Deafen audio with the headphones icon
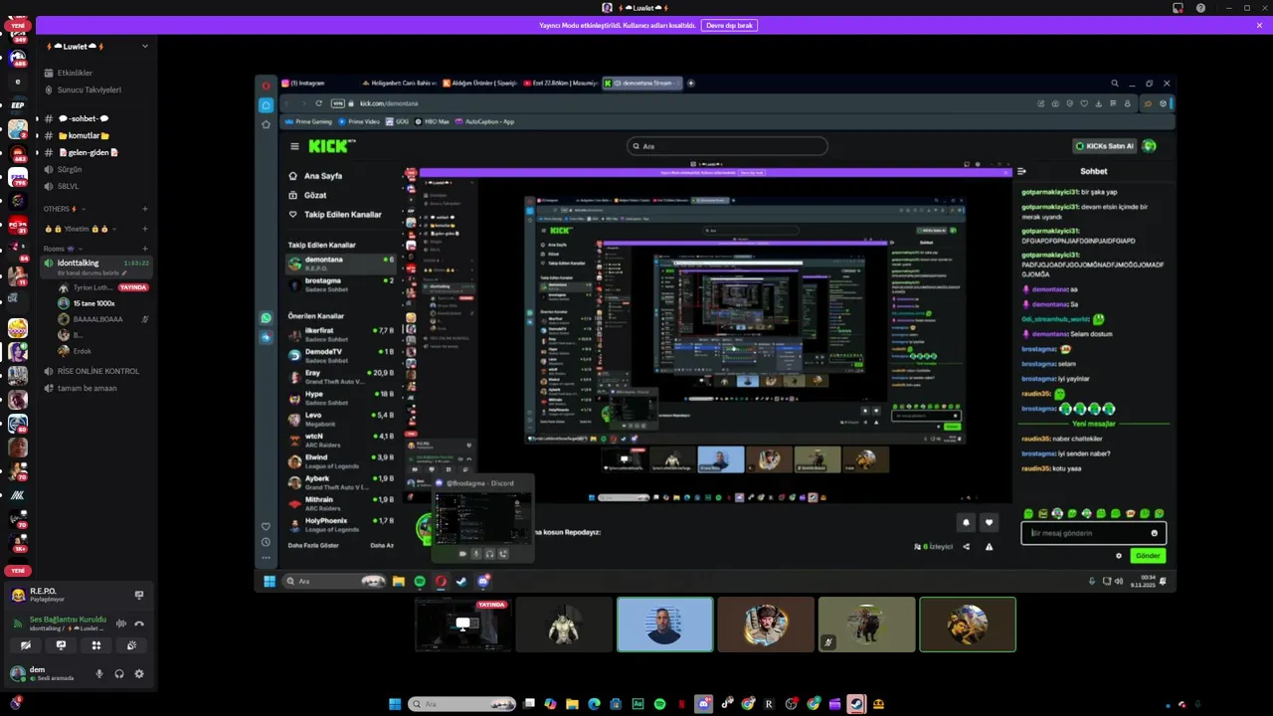Image resolution: width=1273 pixels, height=716 pixels. tap(119, 673)
